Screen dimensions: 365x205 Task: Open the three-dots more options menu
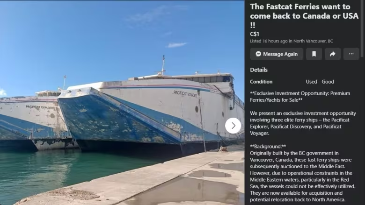(351, 54)
